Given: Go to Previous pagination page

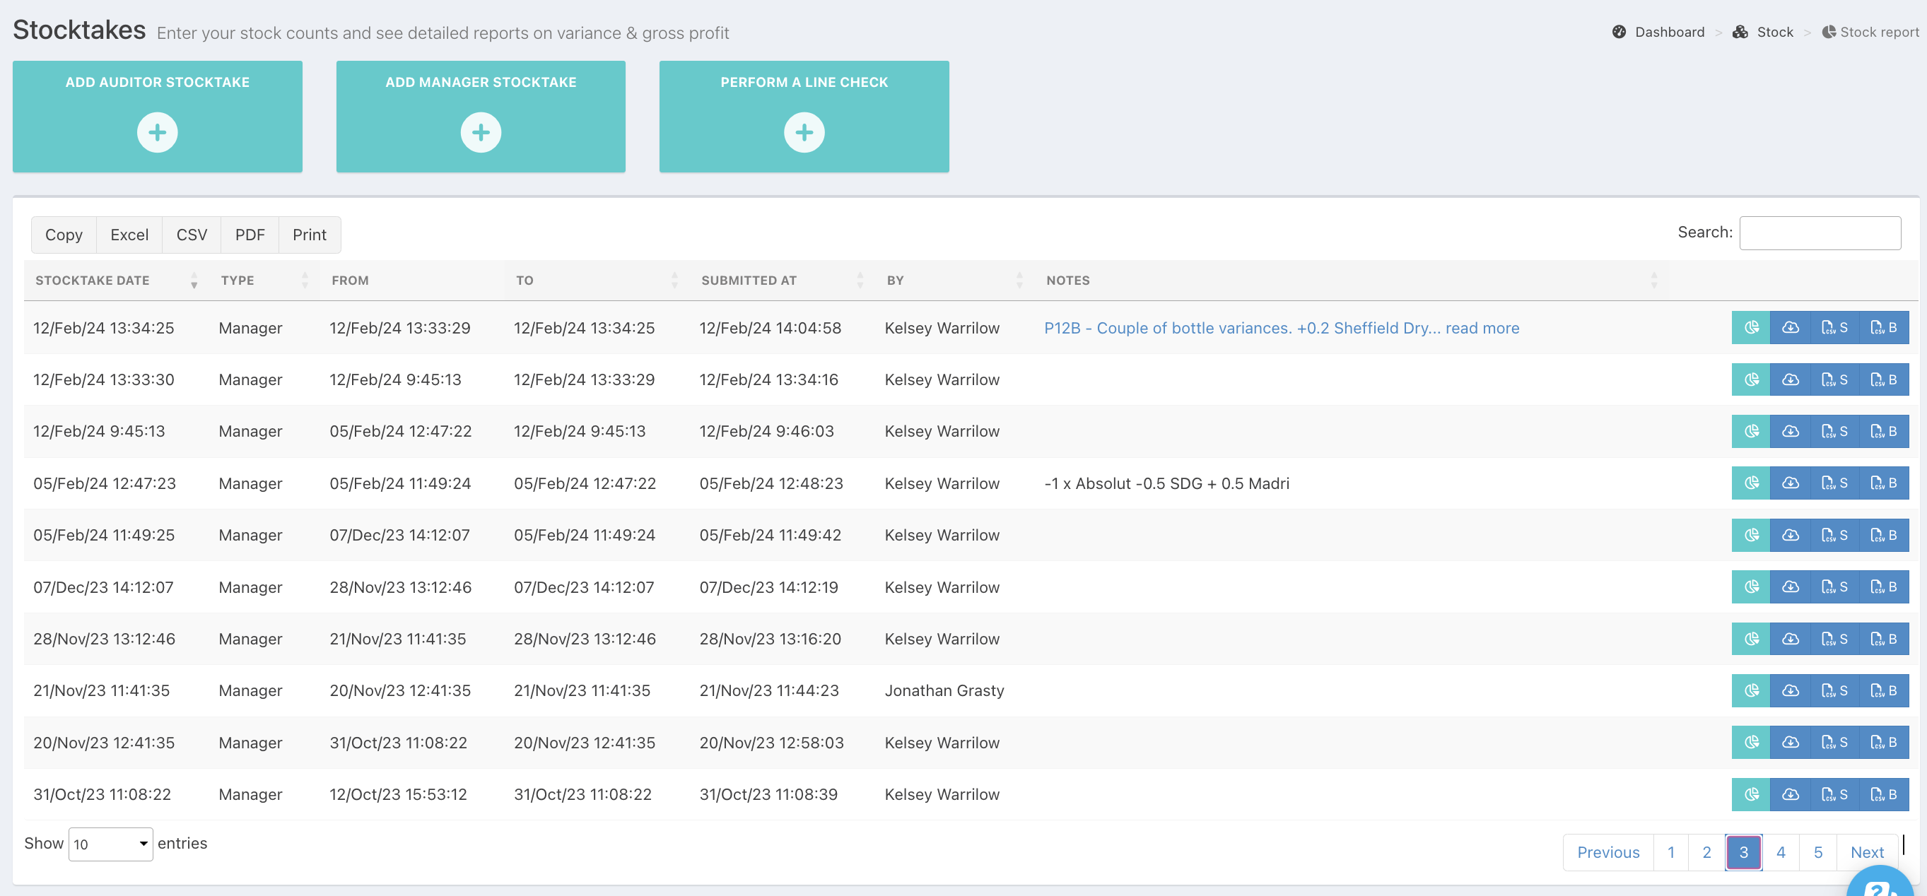Looking at the screenshot, I should click(x=1607, y=852).
